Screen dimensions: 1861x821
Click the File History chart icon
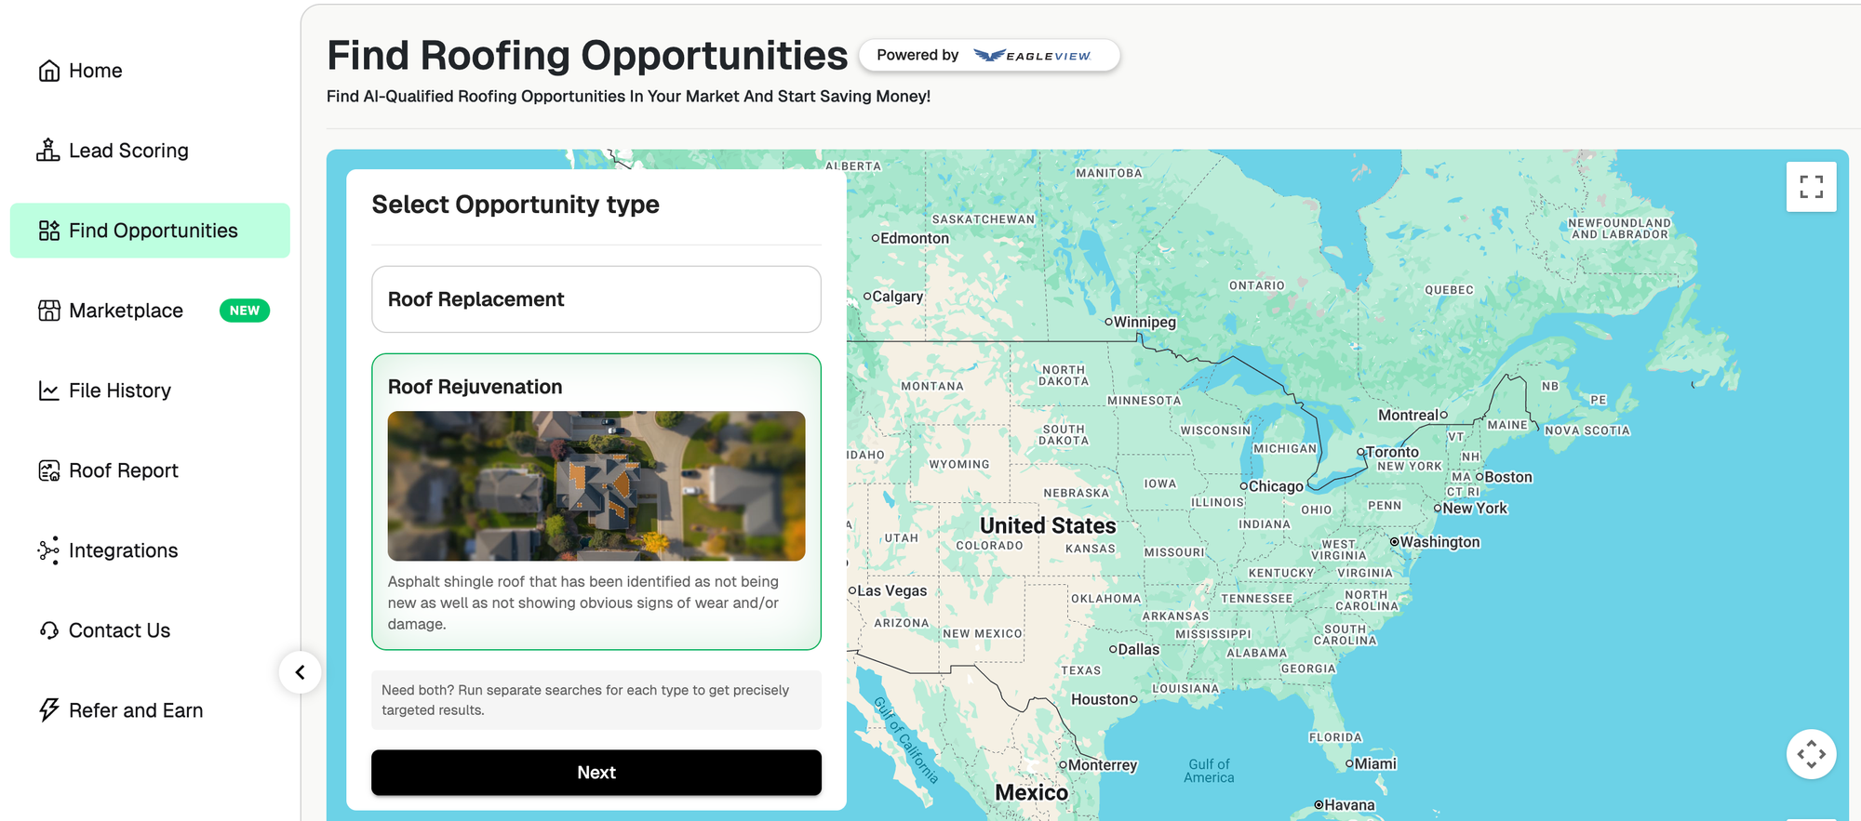pos(49,391)
